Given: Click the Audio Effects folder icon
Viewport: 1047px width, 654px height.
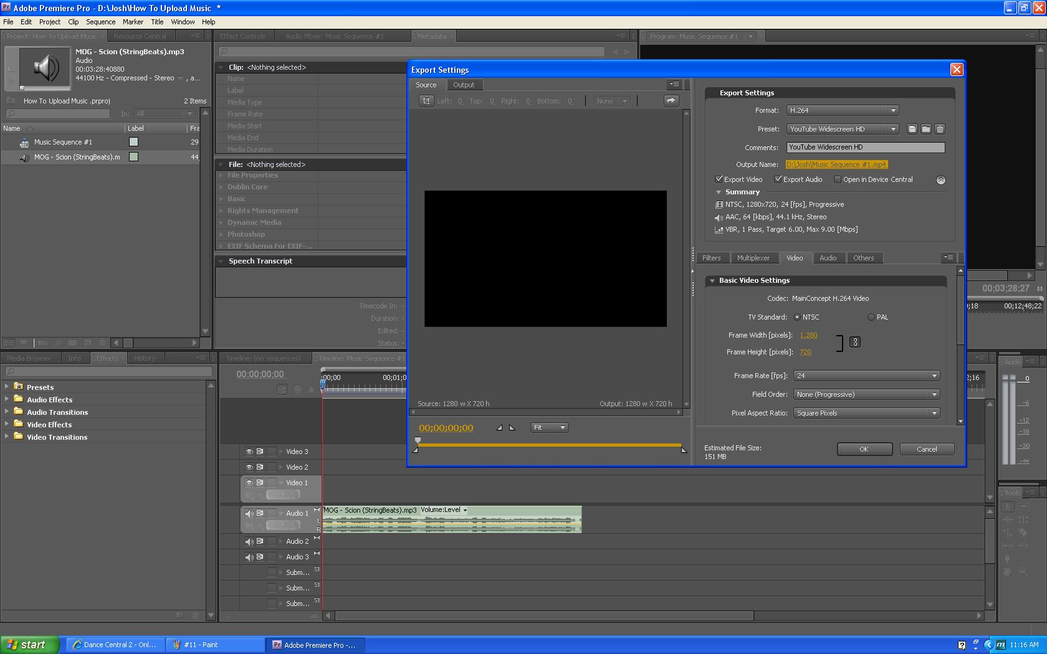Looking at the screenshot, I should [19, 399].
